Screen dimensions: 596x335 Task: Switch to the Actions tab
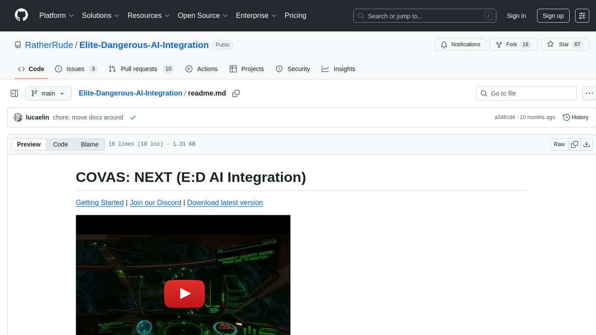202,69
